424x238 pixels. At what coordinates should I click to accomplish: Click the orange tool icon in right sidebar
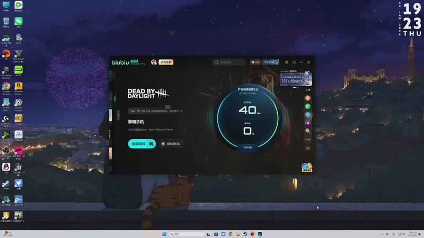308,98
